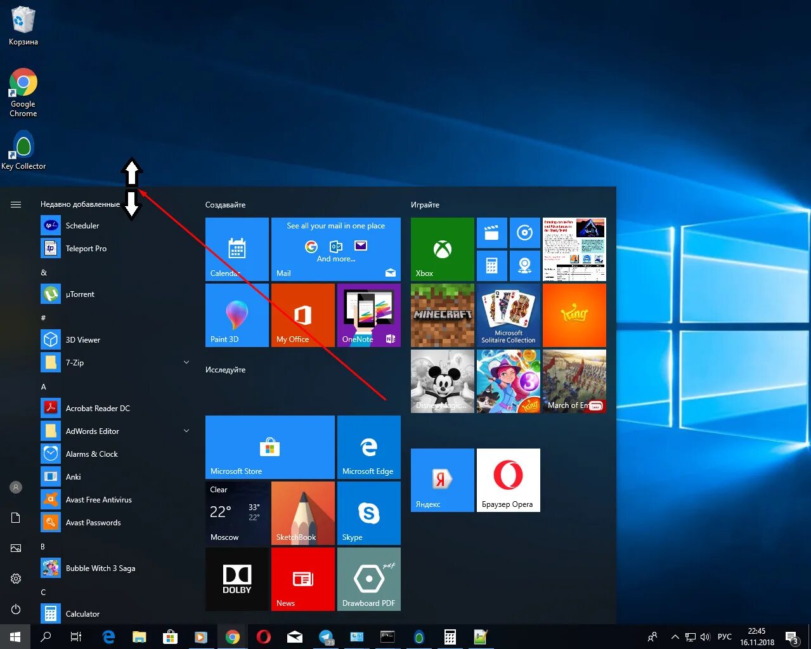Open Avast Free Antivirus list entry
The image size is (811, 649).
116,499
